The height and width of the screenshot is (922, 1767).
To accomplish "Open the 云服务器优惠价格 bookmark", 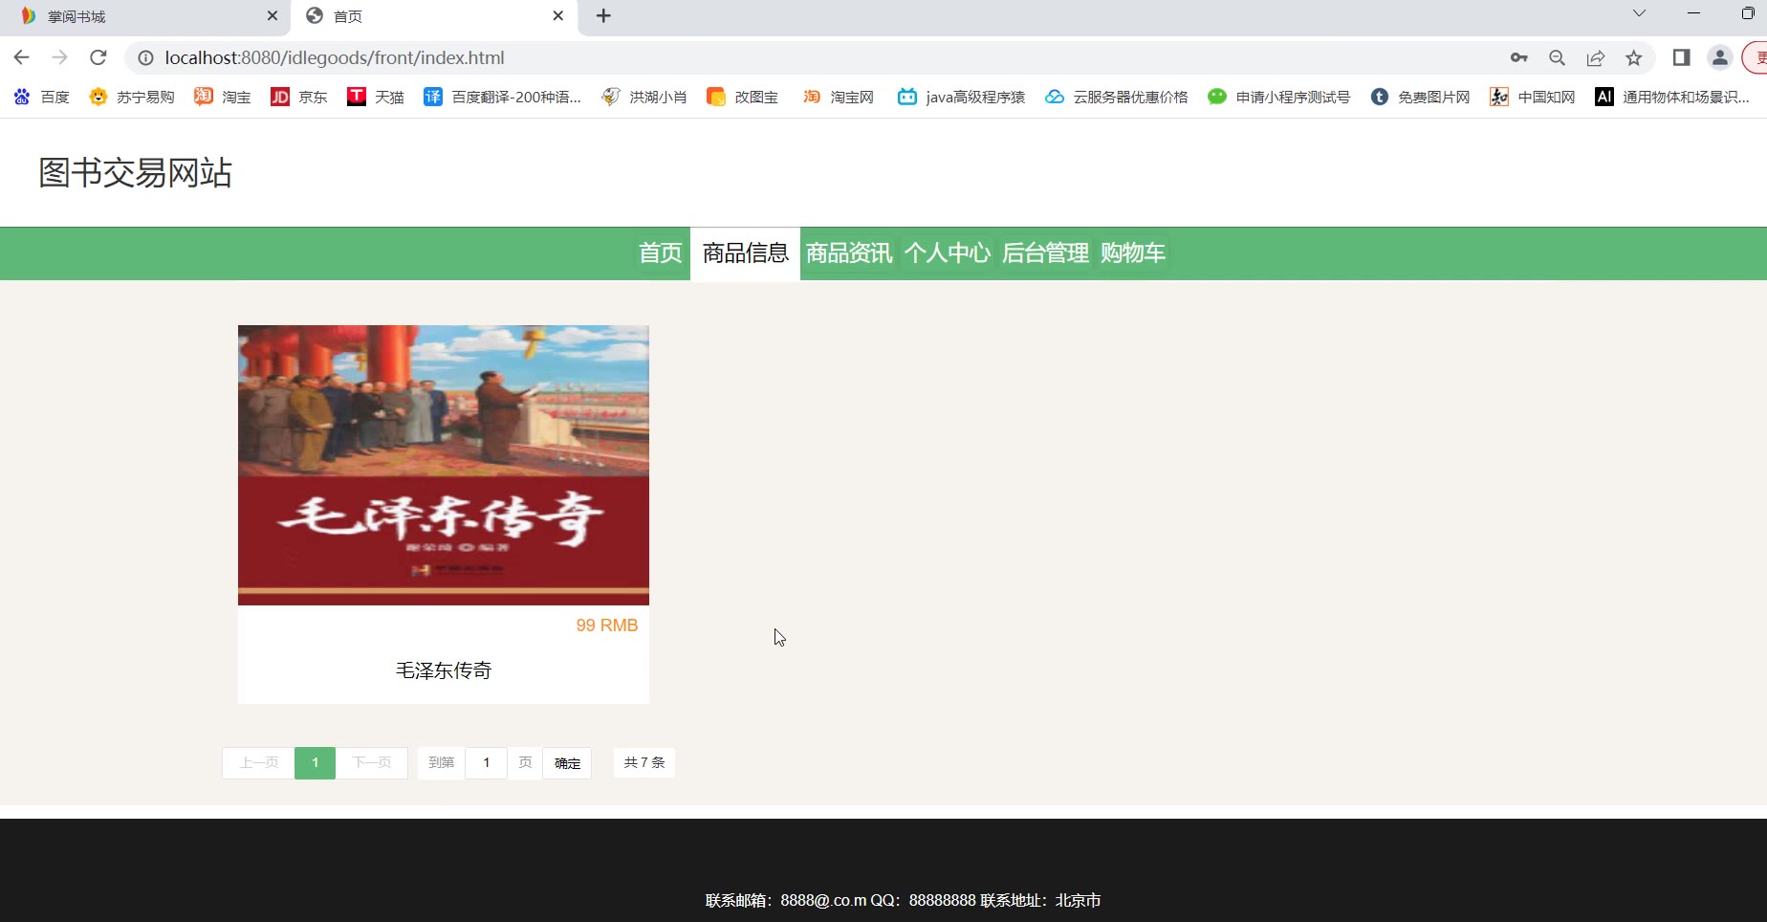I will click(x=1117, y=97).
